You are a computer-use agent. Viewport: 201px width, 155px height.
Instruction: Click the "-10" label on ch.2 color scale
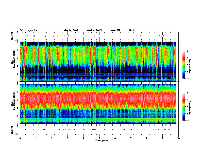coord(188,121)
